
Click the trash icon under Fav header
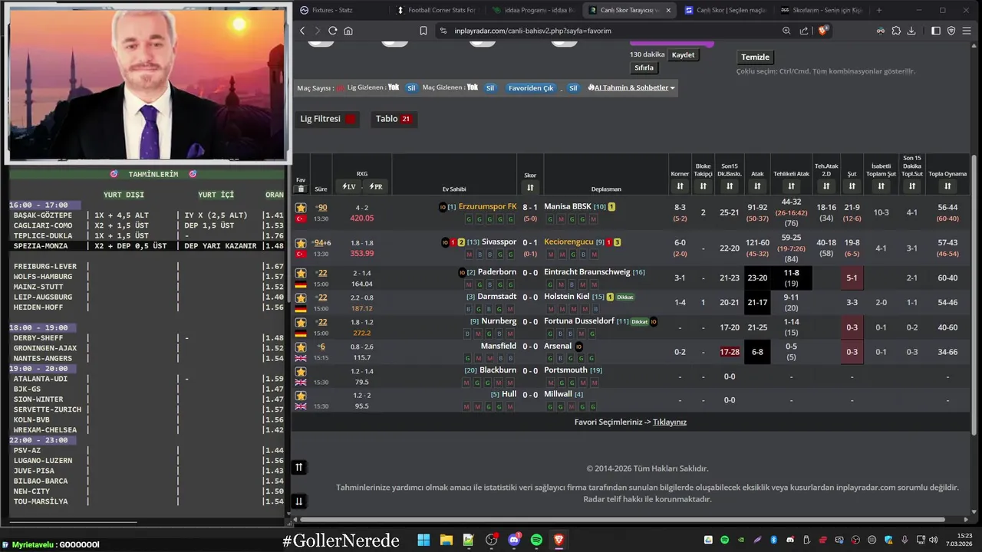301,189
